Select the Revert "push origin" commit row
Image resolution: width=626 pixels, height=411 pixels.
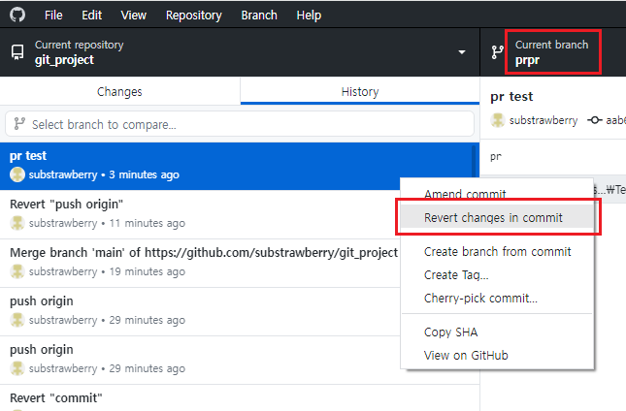click(x=200, y=214)
